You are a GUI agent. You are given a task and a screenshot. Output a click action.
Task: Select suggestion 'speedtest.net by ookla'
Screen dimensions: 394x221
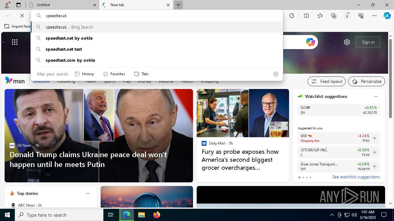click(x=157, y=38)
